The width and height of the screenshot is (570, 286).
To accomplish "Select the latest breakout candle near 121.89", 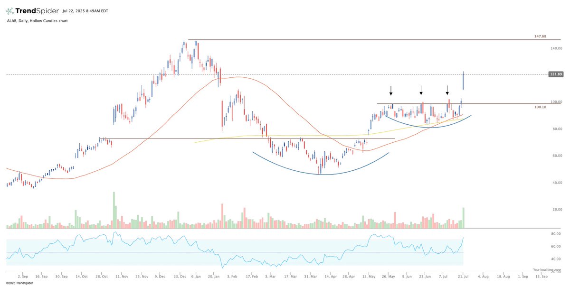I will (463, 81).
